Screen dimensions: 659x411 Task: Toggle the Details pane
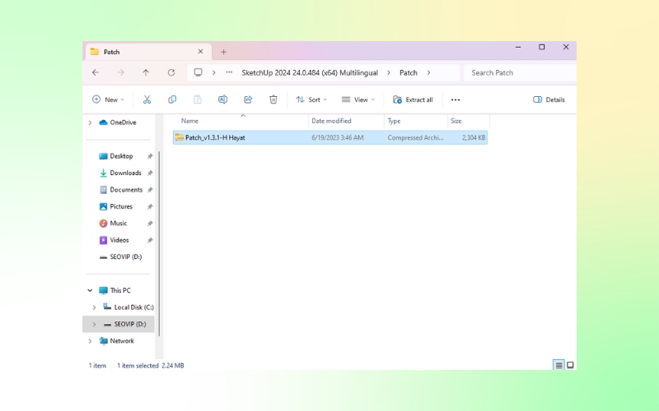[549, 99]
